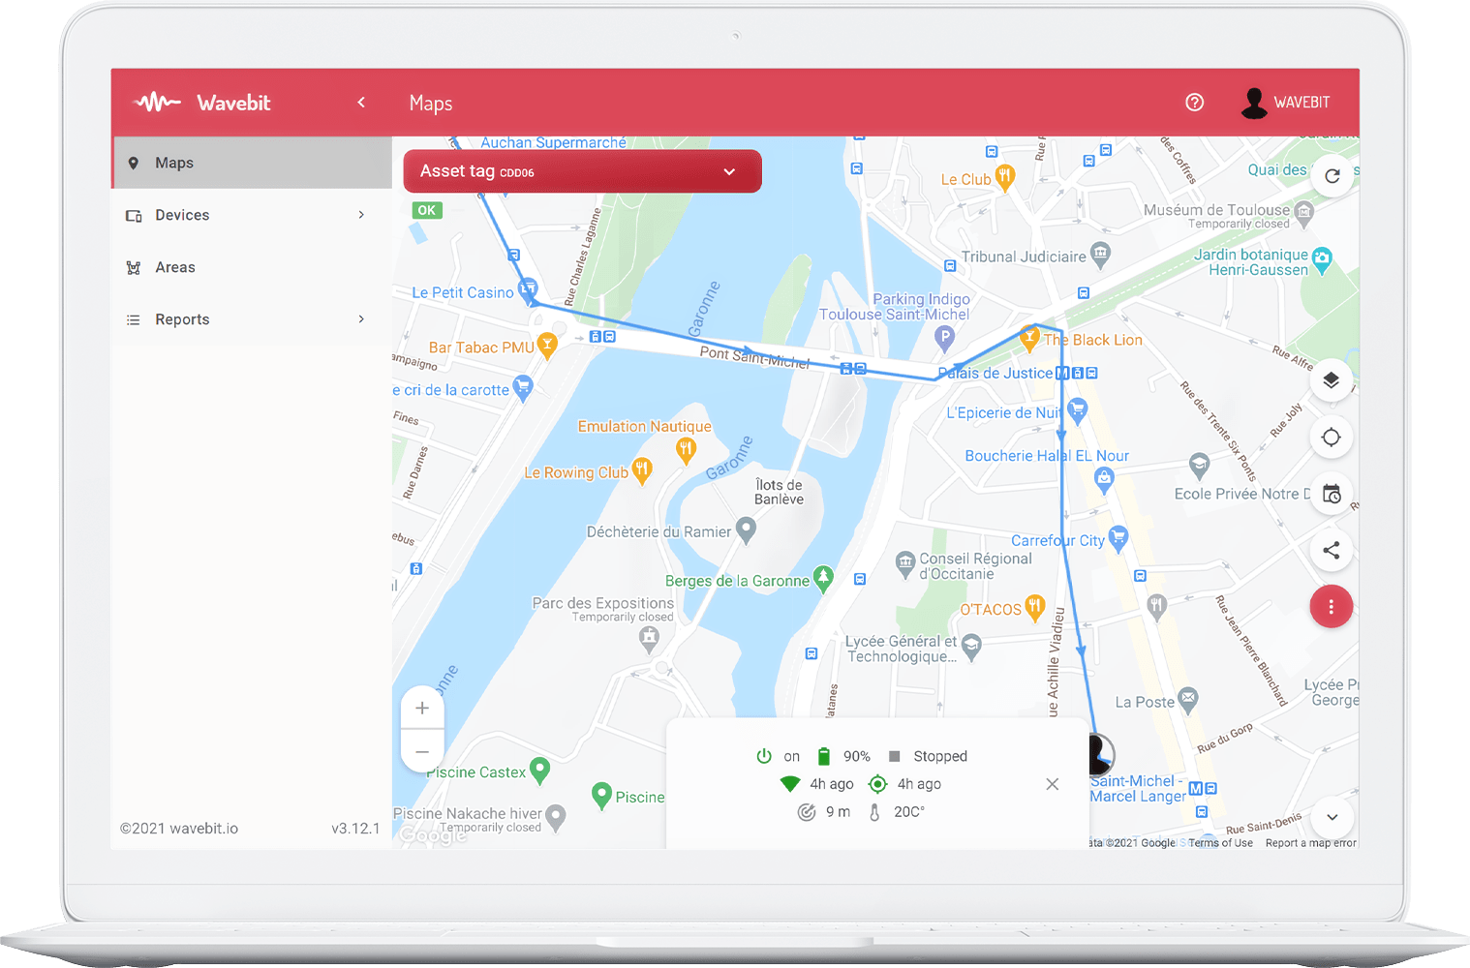Click the asset marker at route end
The width and height of the screenshot is (1470, 968).
(1099, 754)
